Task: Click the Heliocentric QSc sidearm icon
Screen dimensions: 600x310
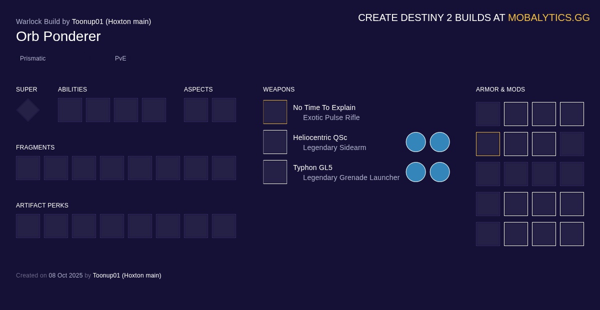Action: pos(275,142)
